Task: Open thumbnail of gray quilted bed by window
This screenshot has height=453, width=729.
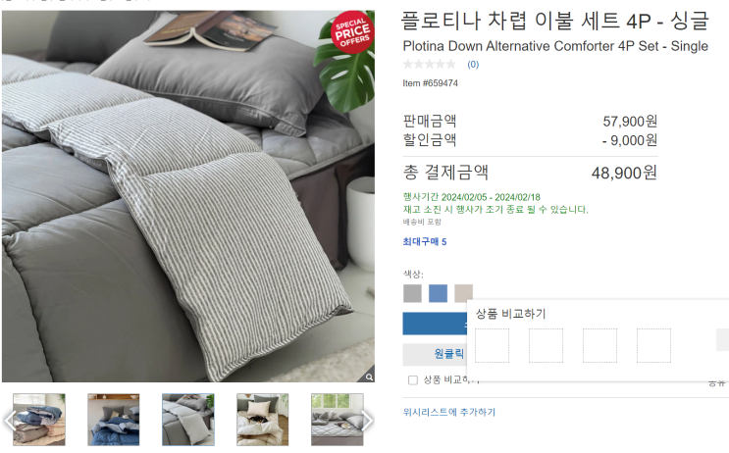Action: [x=338, y=420]
